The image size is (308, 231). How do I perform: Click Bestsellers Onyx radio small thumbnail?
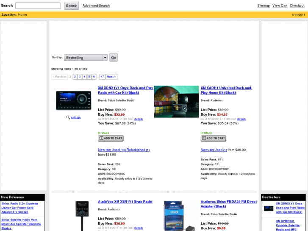(269, 209)
